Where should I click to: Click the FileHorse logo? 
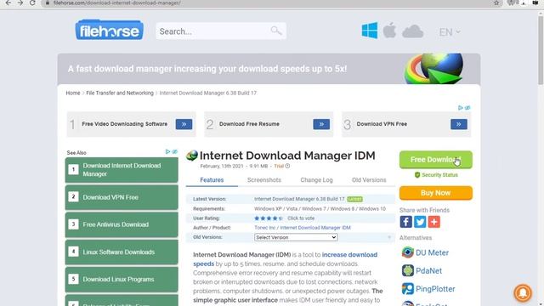point(110,31)
